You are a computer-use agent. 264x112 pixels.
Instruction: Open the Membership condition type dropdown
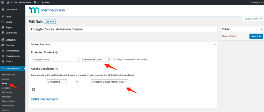[56, 82]
